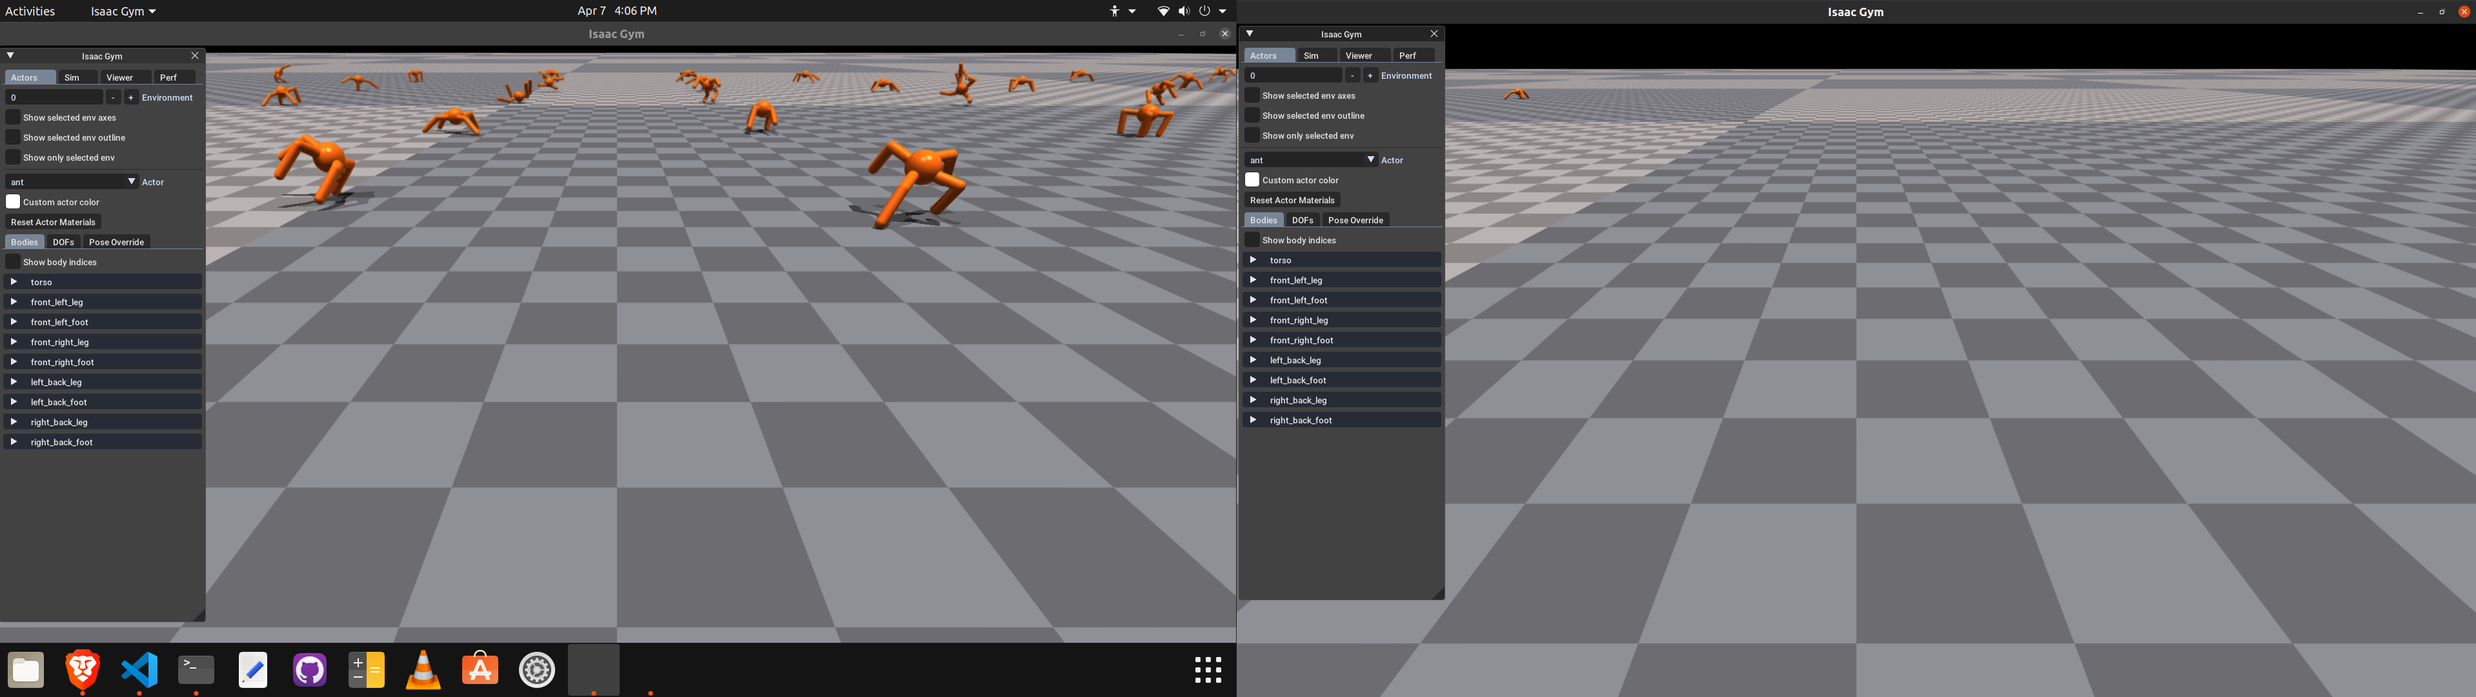2476x697 pixels.
Task: Launch Ubuntu Software from the dock
Action: (x=480, y=669)
